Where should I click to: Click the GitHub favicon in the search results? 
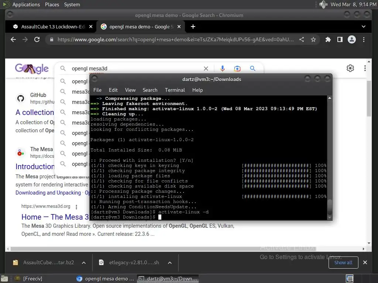point(21,98)
